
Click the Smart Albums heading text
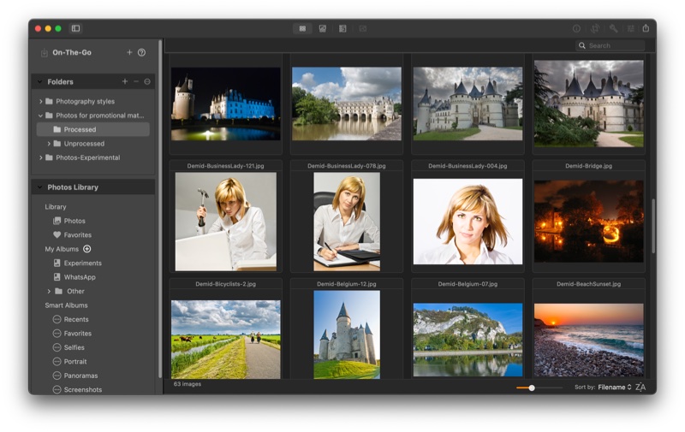[x=66, y=305]
